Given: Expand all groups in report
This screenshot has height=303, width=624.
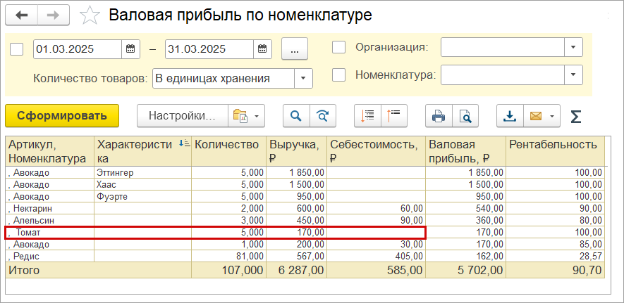Looking at the screenshot, I should tap(367, 116).
